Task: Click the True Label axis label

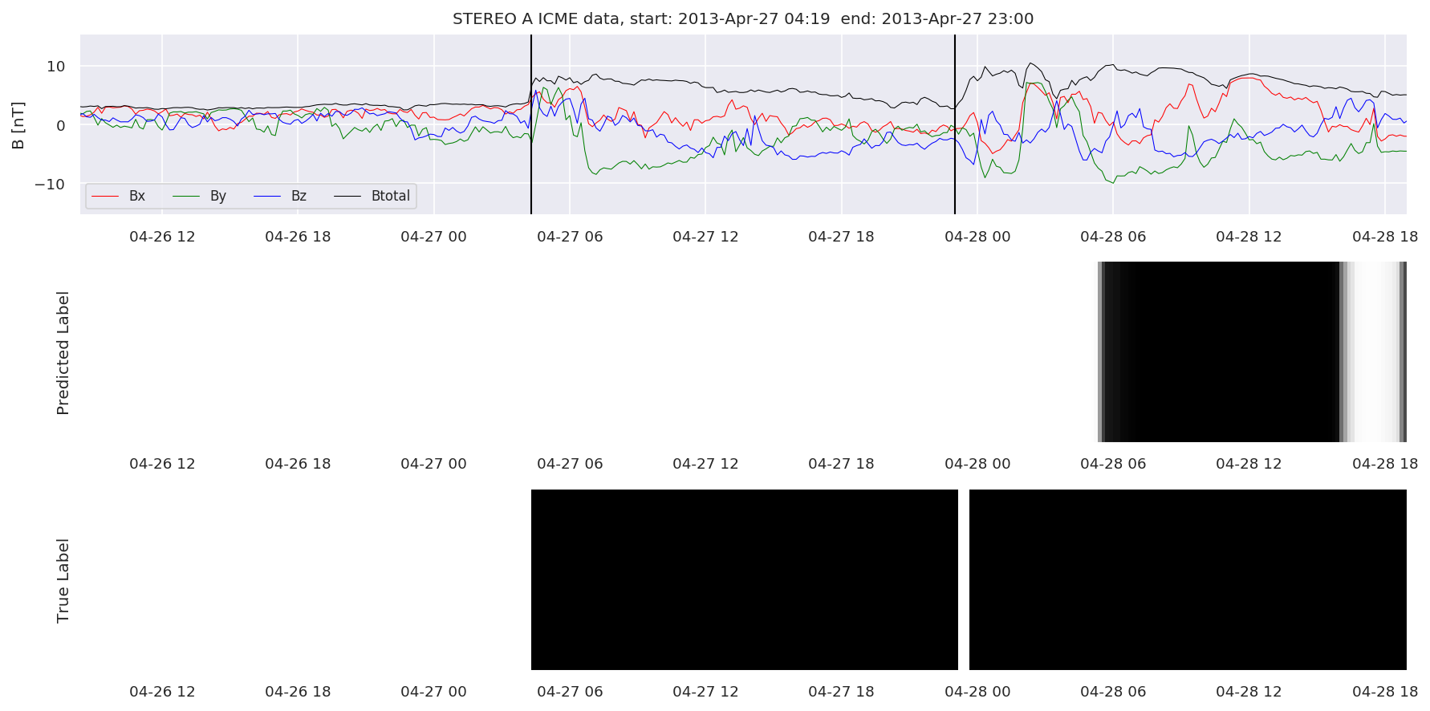Action: pyautogui.click(x=63, y=580)
